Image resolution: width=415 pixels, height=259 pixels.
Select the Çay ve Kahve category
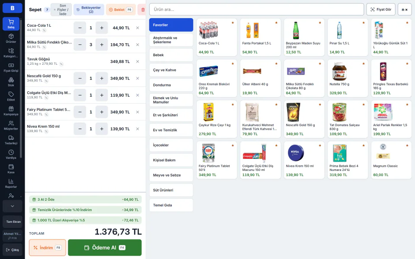point(171,70)
